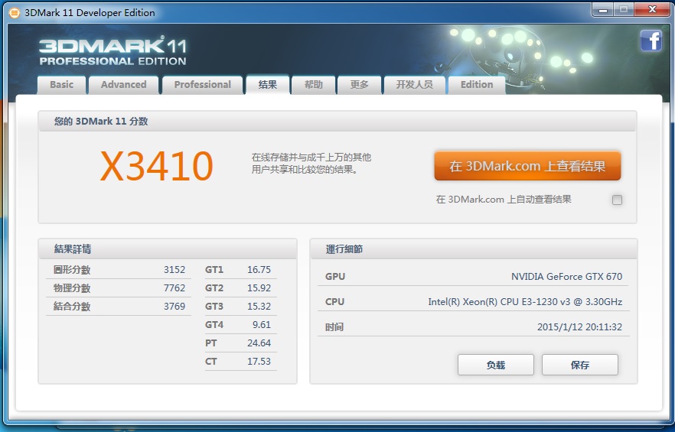Viewport: 675px width, 432px height.
Task: Select the GT3 result 15.32
Action: (x=259, y=307)
